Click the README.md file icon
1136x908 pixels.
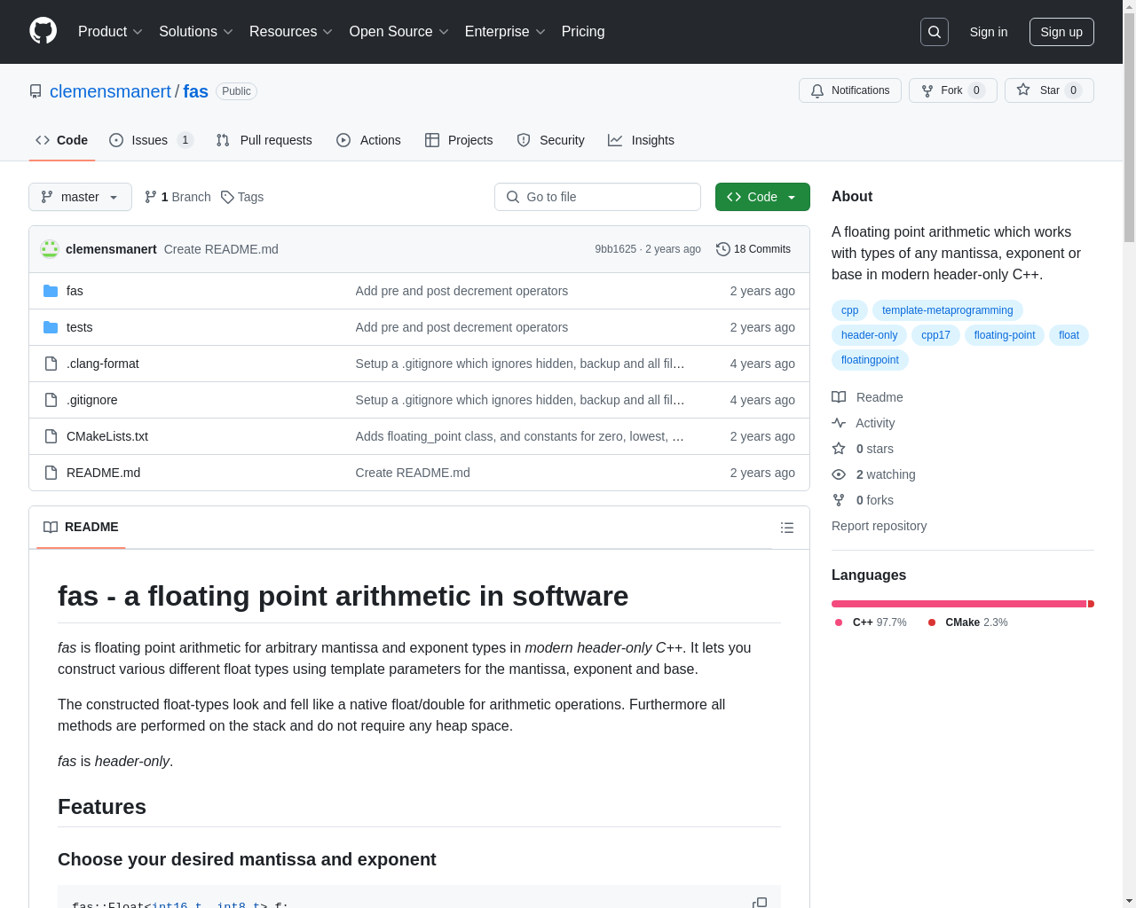pos(51,473)
